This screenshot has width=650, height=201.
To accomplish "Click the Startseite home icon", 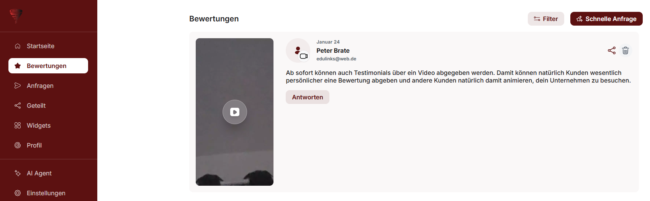I will (18, 46).
